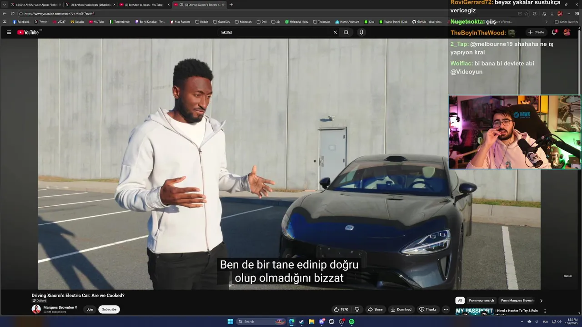Open Windows Start menu
The image size is (582, 327).
click(x=230, y=322)
